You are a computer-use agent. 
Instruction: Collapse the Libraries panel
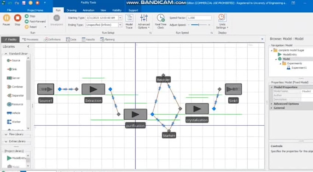point(28,46)
